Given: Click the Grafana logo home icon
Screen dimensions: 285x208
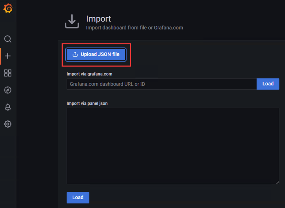Looking at the screenshot, I should 8,8.
